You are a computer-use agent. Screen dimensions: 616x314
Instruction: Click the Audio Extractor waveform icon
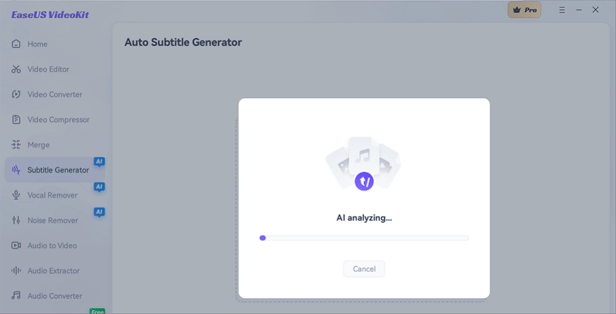[16, 271]
